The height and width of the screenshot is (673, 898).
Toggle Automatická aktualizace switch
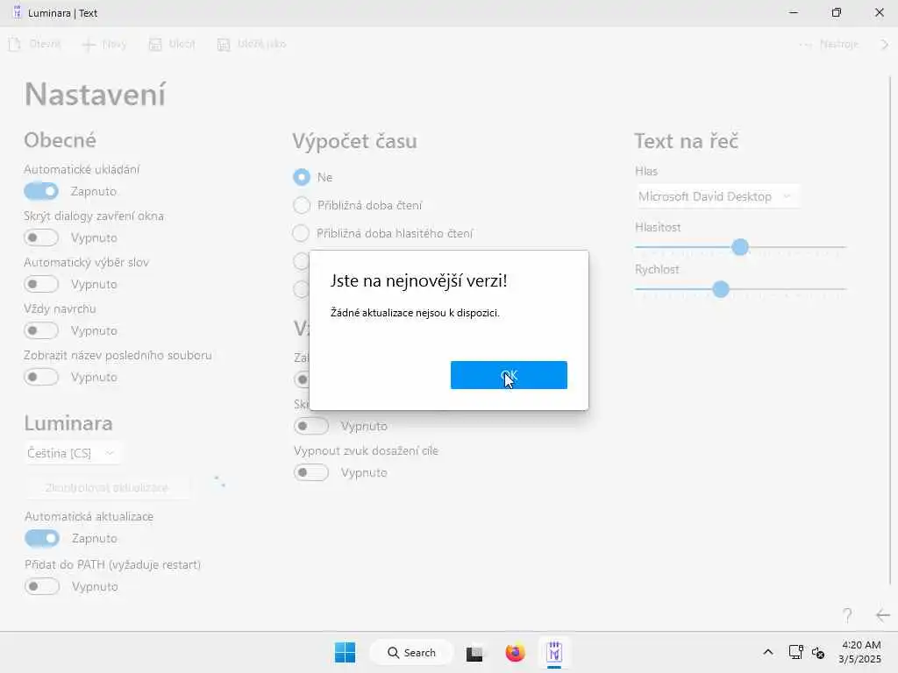coord(42,538)
